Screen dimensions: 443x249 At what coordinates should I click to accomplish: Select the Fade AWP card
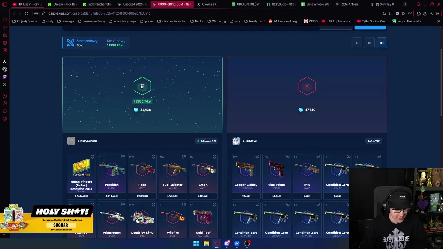pos(142,176)
